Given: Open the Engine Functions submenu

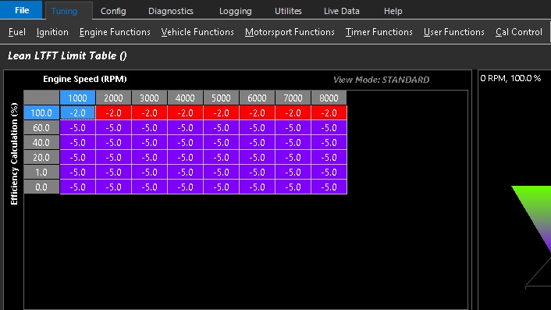Looking at the screenshot, I should [115, 32].
